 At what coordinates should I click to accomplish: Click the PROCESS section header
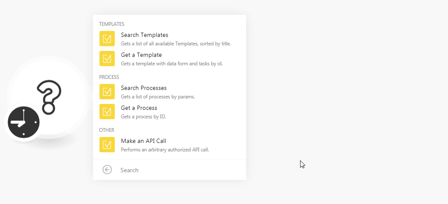pos(109,77)
